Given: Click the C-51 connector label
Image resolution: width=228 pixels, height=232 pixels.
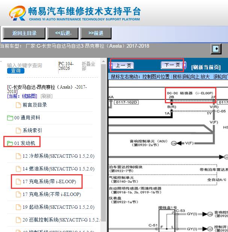Looking at the screenshot, I should (x=153, y=225).
